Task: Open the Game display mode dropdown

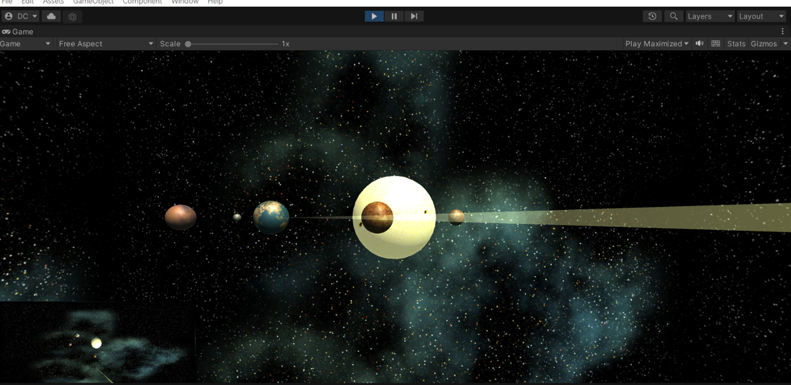Action: pyautogui.click(x=26, y=44)
